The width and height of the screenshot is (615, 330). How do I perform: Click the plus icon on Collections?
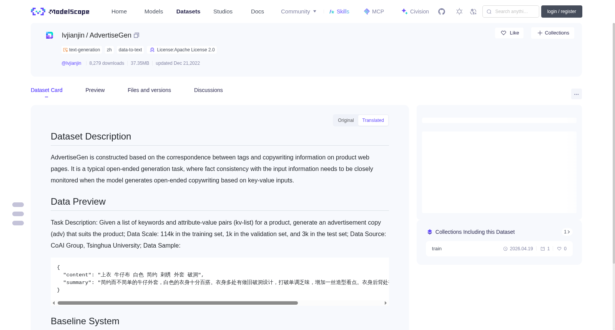click(x=540, y=33)
